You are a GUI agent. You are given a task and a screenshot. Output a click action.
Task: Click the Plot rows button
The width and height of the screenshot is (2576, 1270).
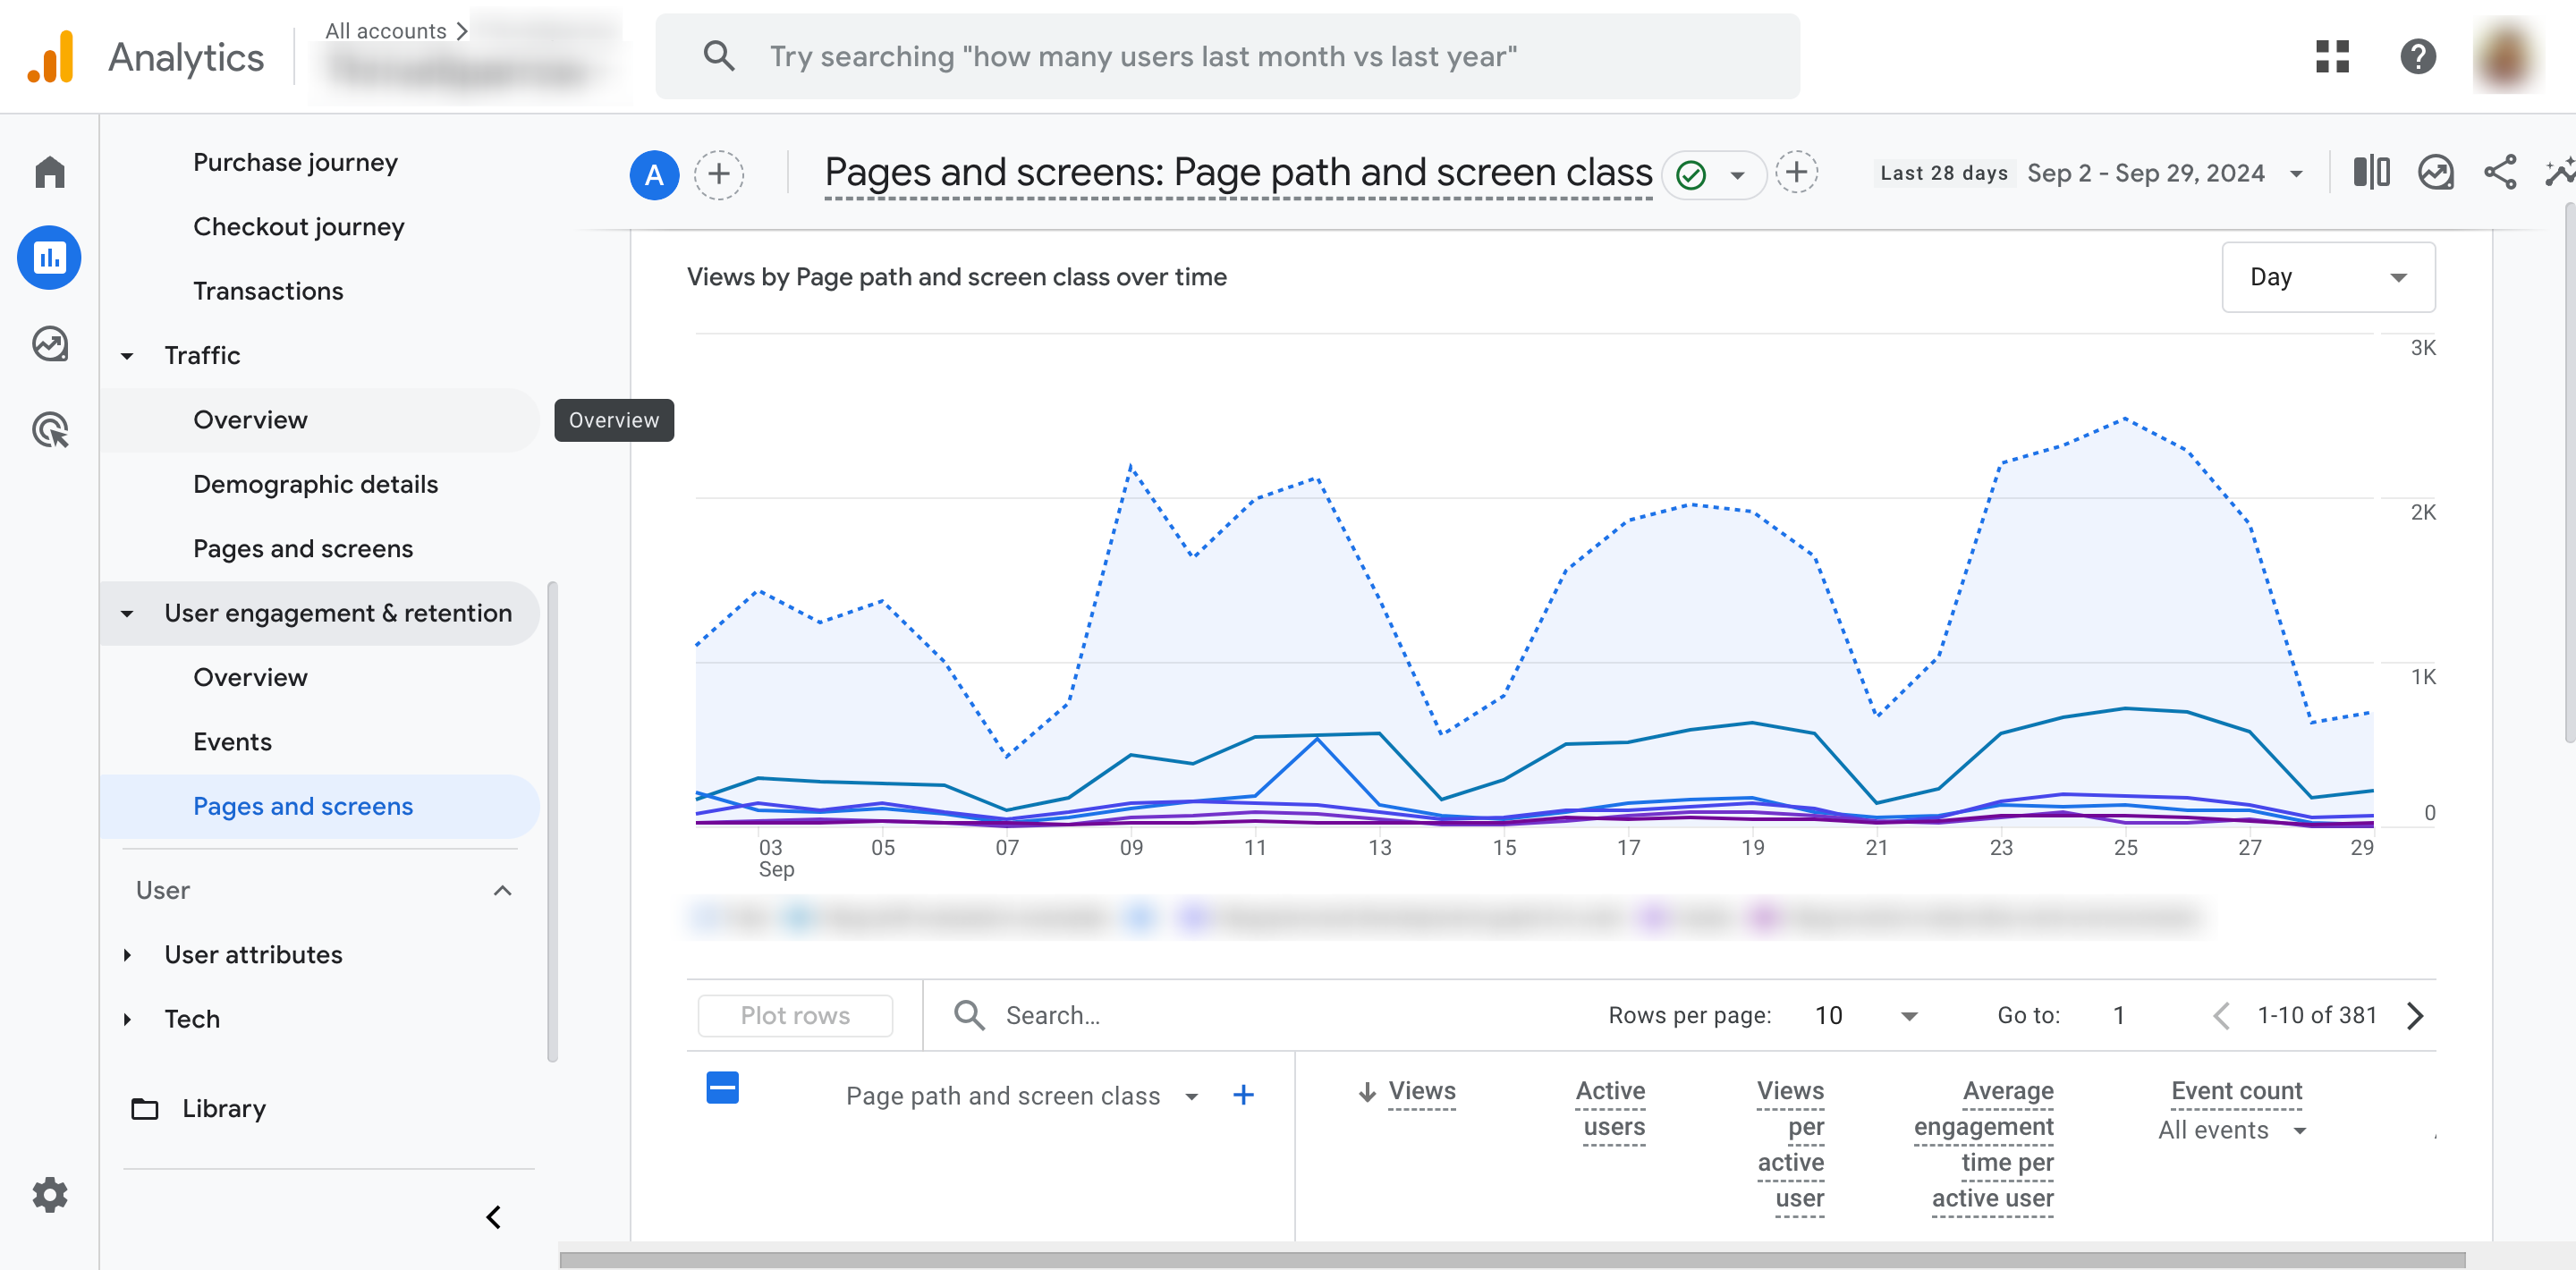(x=795, y=1016)
